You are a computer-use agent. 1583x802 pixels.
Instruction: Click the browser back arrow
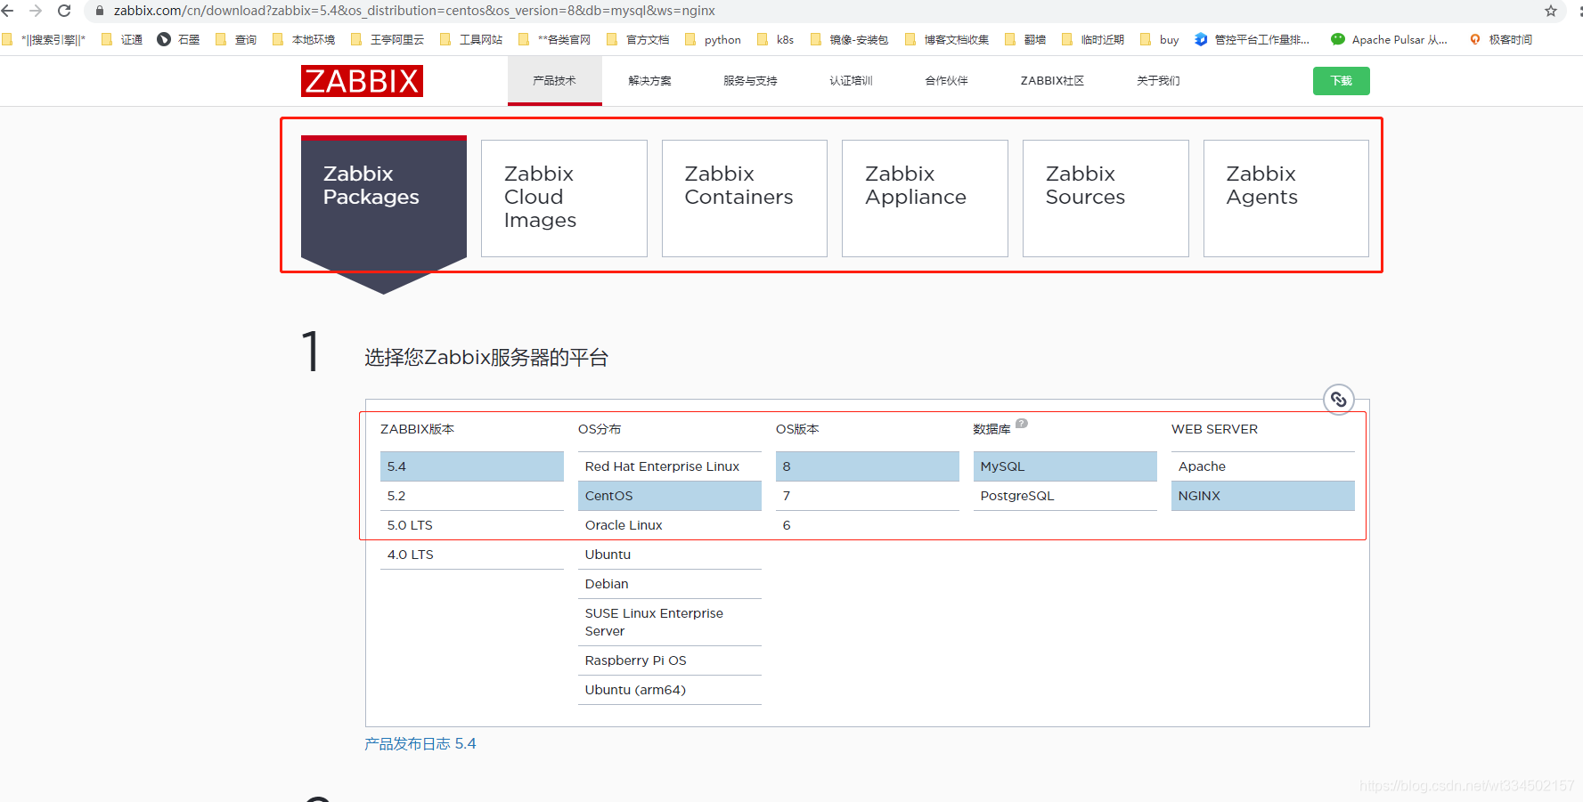7,11
